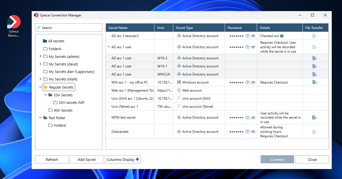Reveal the password for WIN acc 1
This screenshot has height=179, width=342.
[x=253, y=82]
